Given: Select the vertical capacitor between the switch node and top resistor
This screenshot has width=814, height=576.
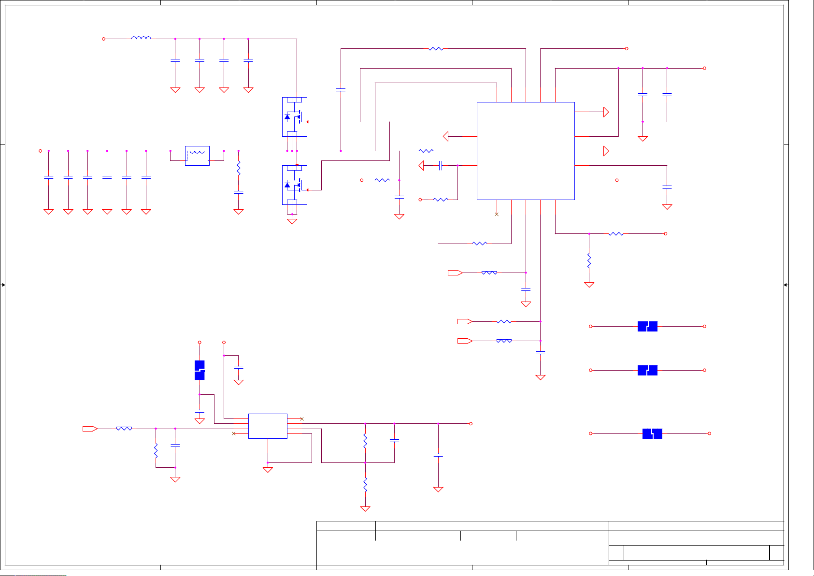Looking at the screenshot, I should pyautogui.click(x=341, y=90).
